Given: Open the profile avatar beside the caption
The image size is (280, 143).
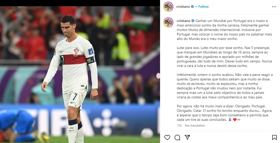Looking at the screenshot, I should (168, 22).
